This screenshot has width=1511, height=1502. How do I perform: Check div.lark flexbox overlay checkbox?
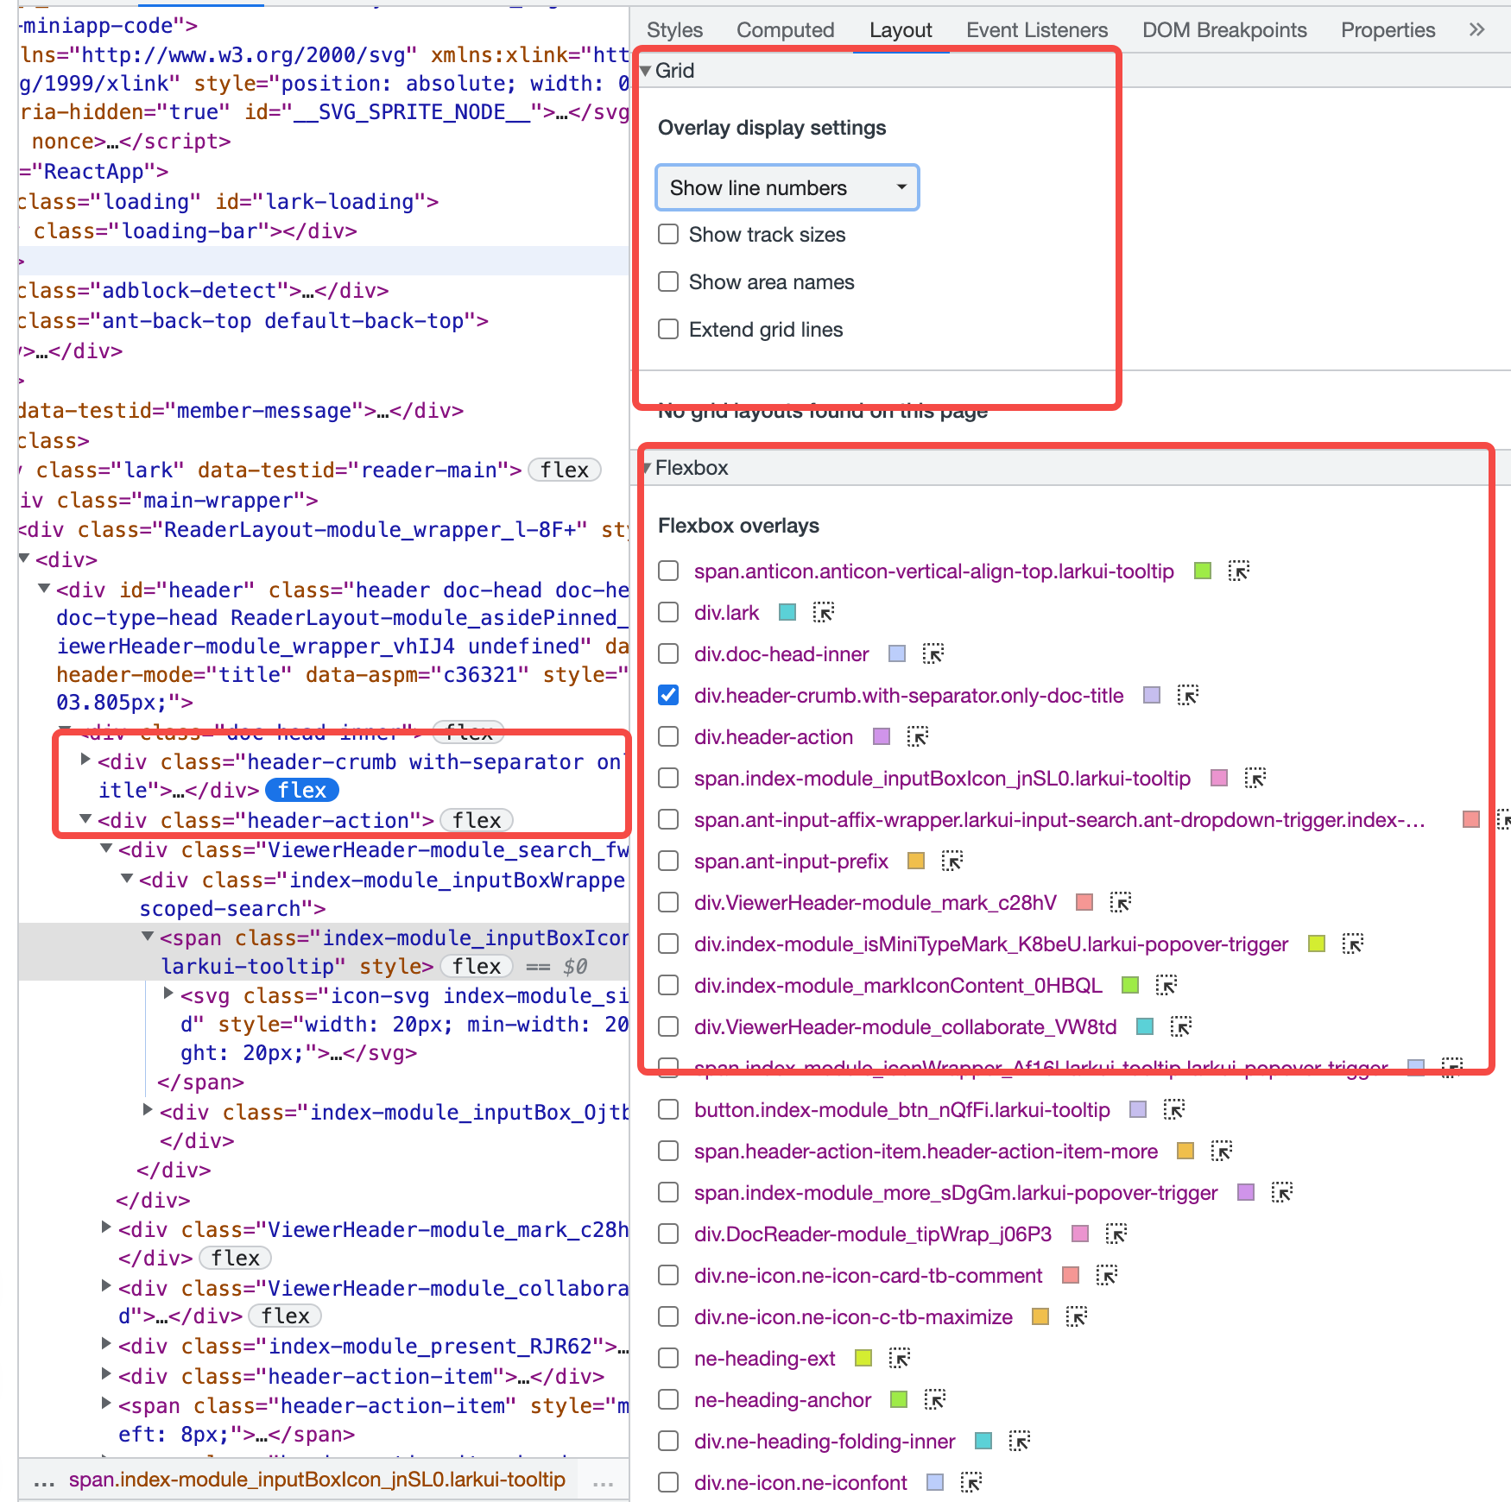(668, 613)
